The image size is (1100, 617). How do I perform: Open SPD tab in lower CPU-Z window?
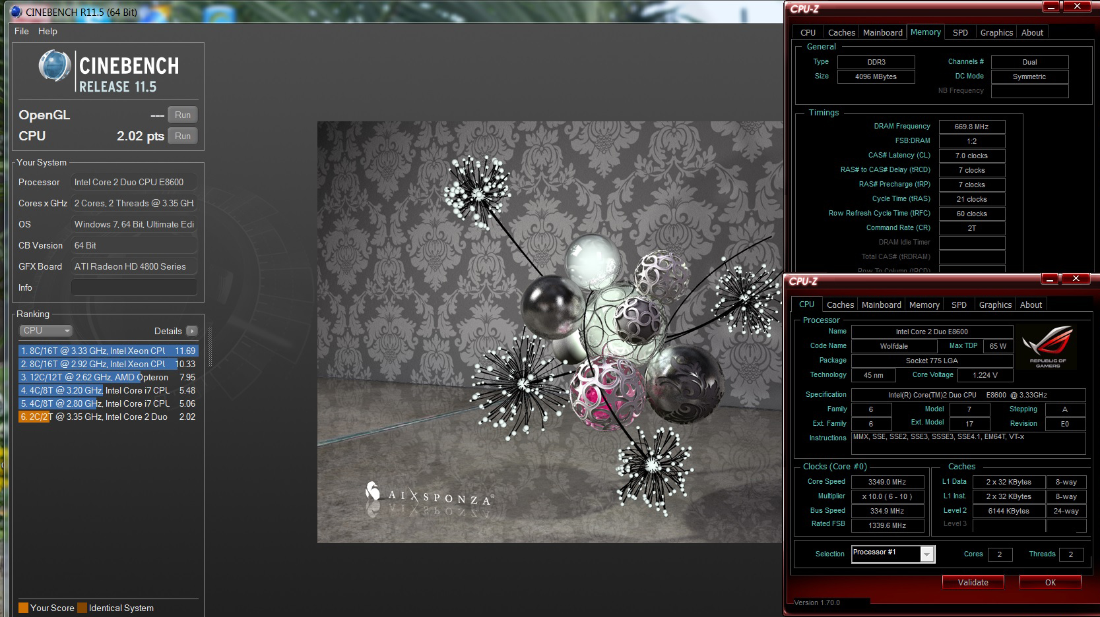tap(959, 305)
